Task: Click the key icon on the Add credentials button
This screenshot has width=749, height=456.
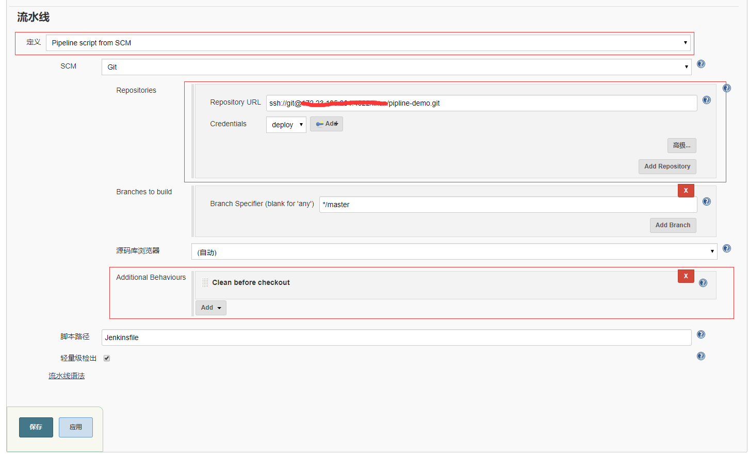Action: [x=320, y=124]
